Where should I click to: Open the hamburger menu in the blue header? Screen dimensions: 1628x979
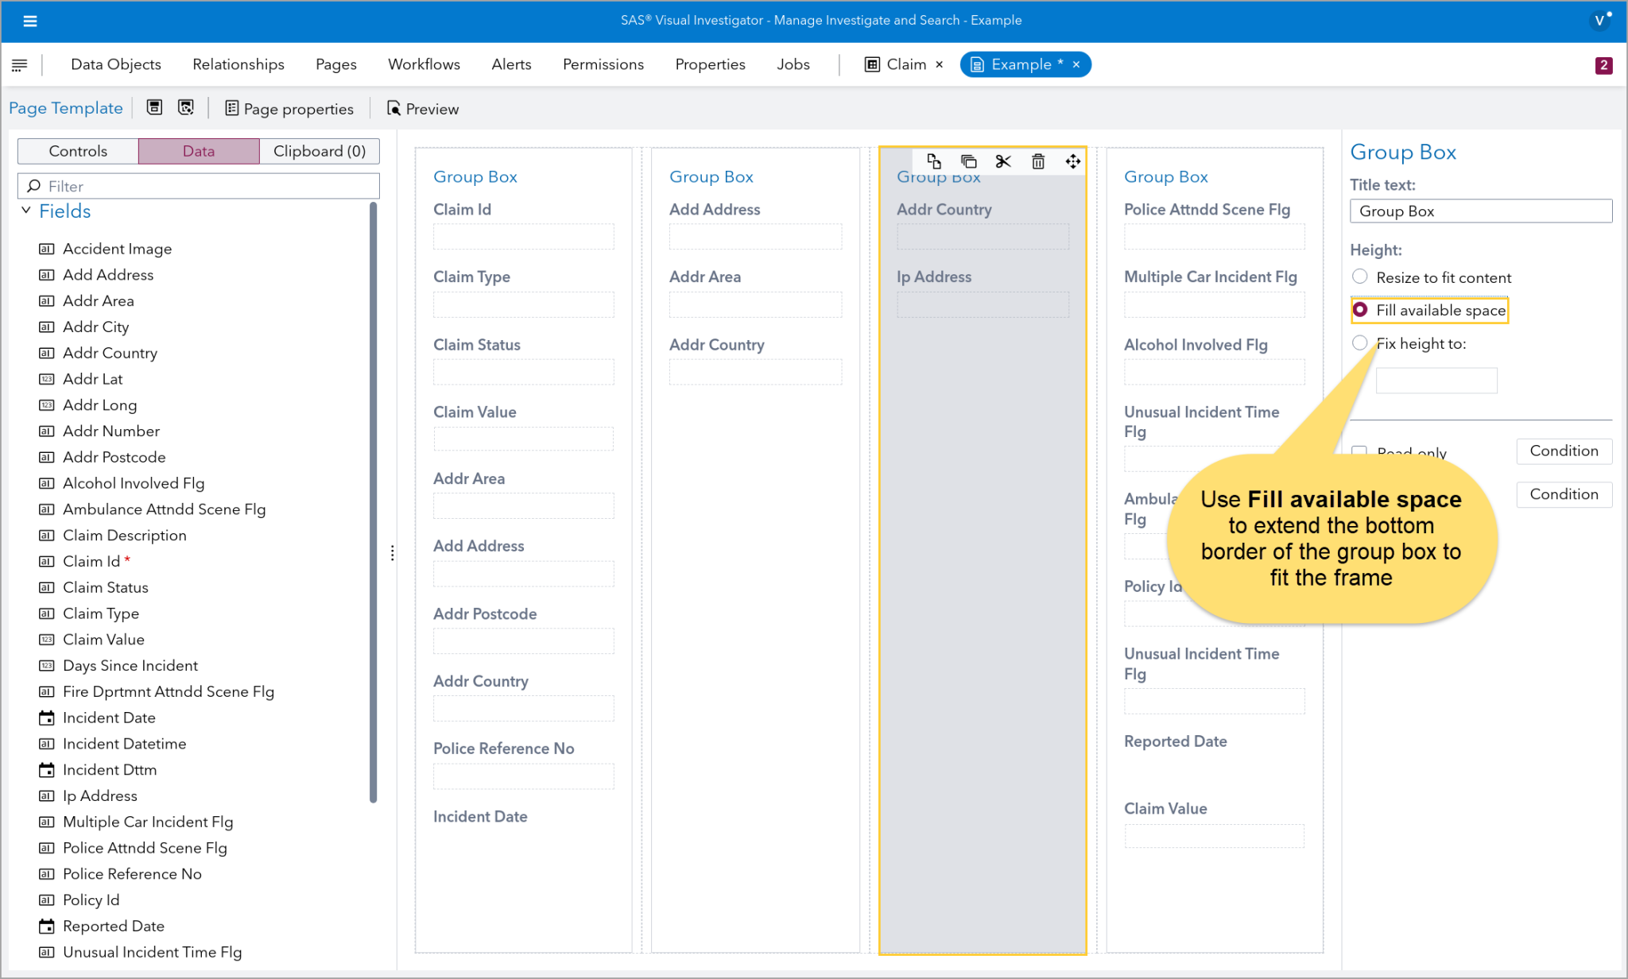point(30,21)
